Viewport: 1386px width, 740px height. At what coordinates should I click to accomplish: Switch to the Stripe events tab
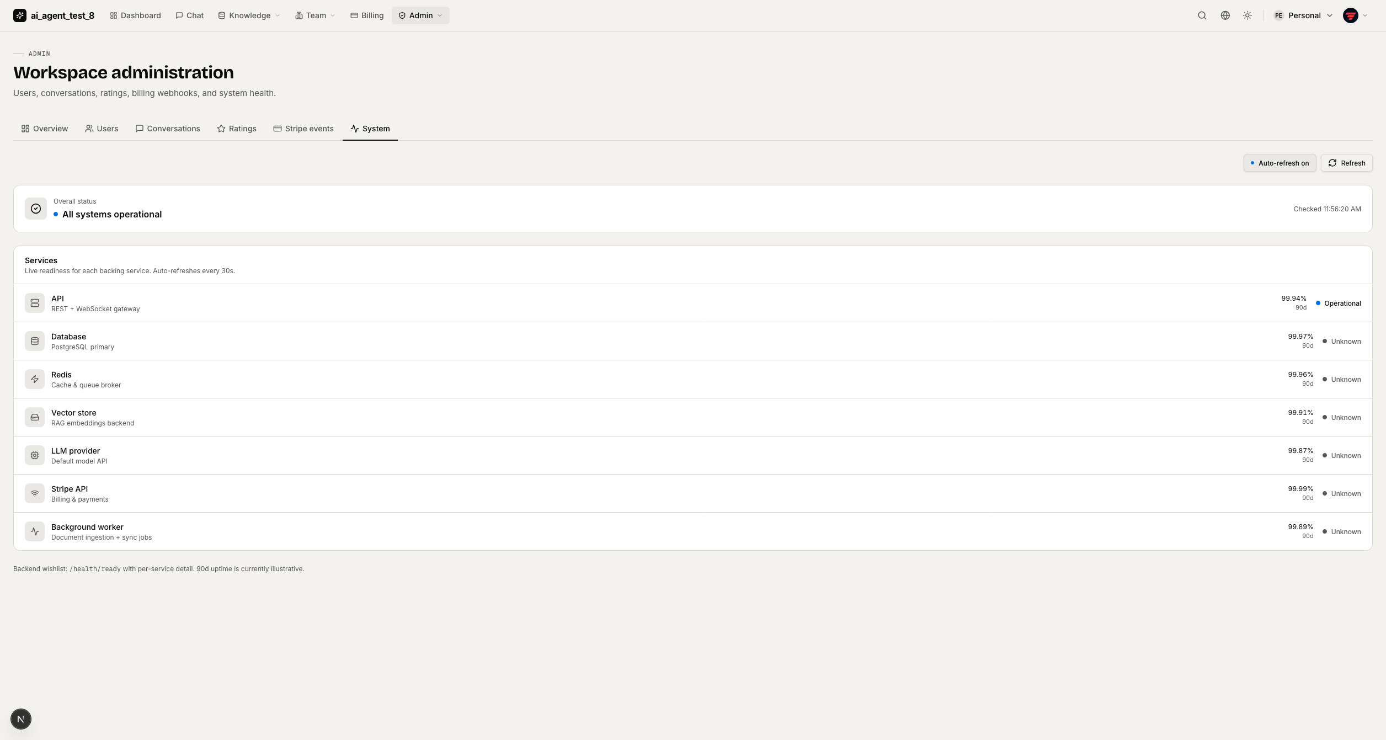303,129
